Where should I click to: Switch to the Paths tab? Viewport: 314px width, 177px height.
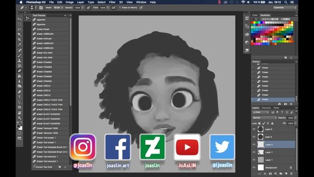point(276,108)
